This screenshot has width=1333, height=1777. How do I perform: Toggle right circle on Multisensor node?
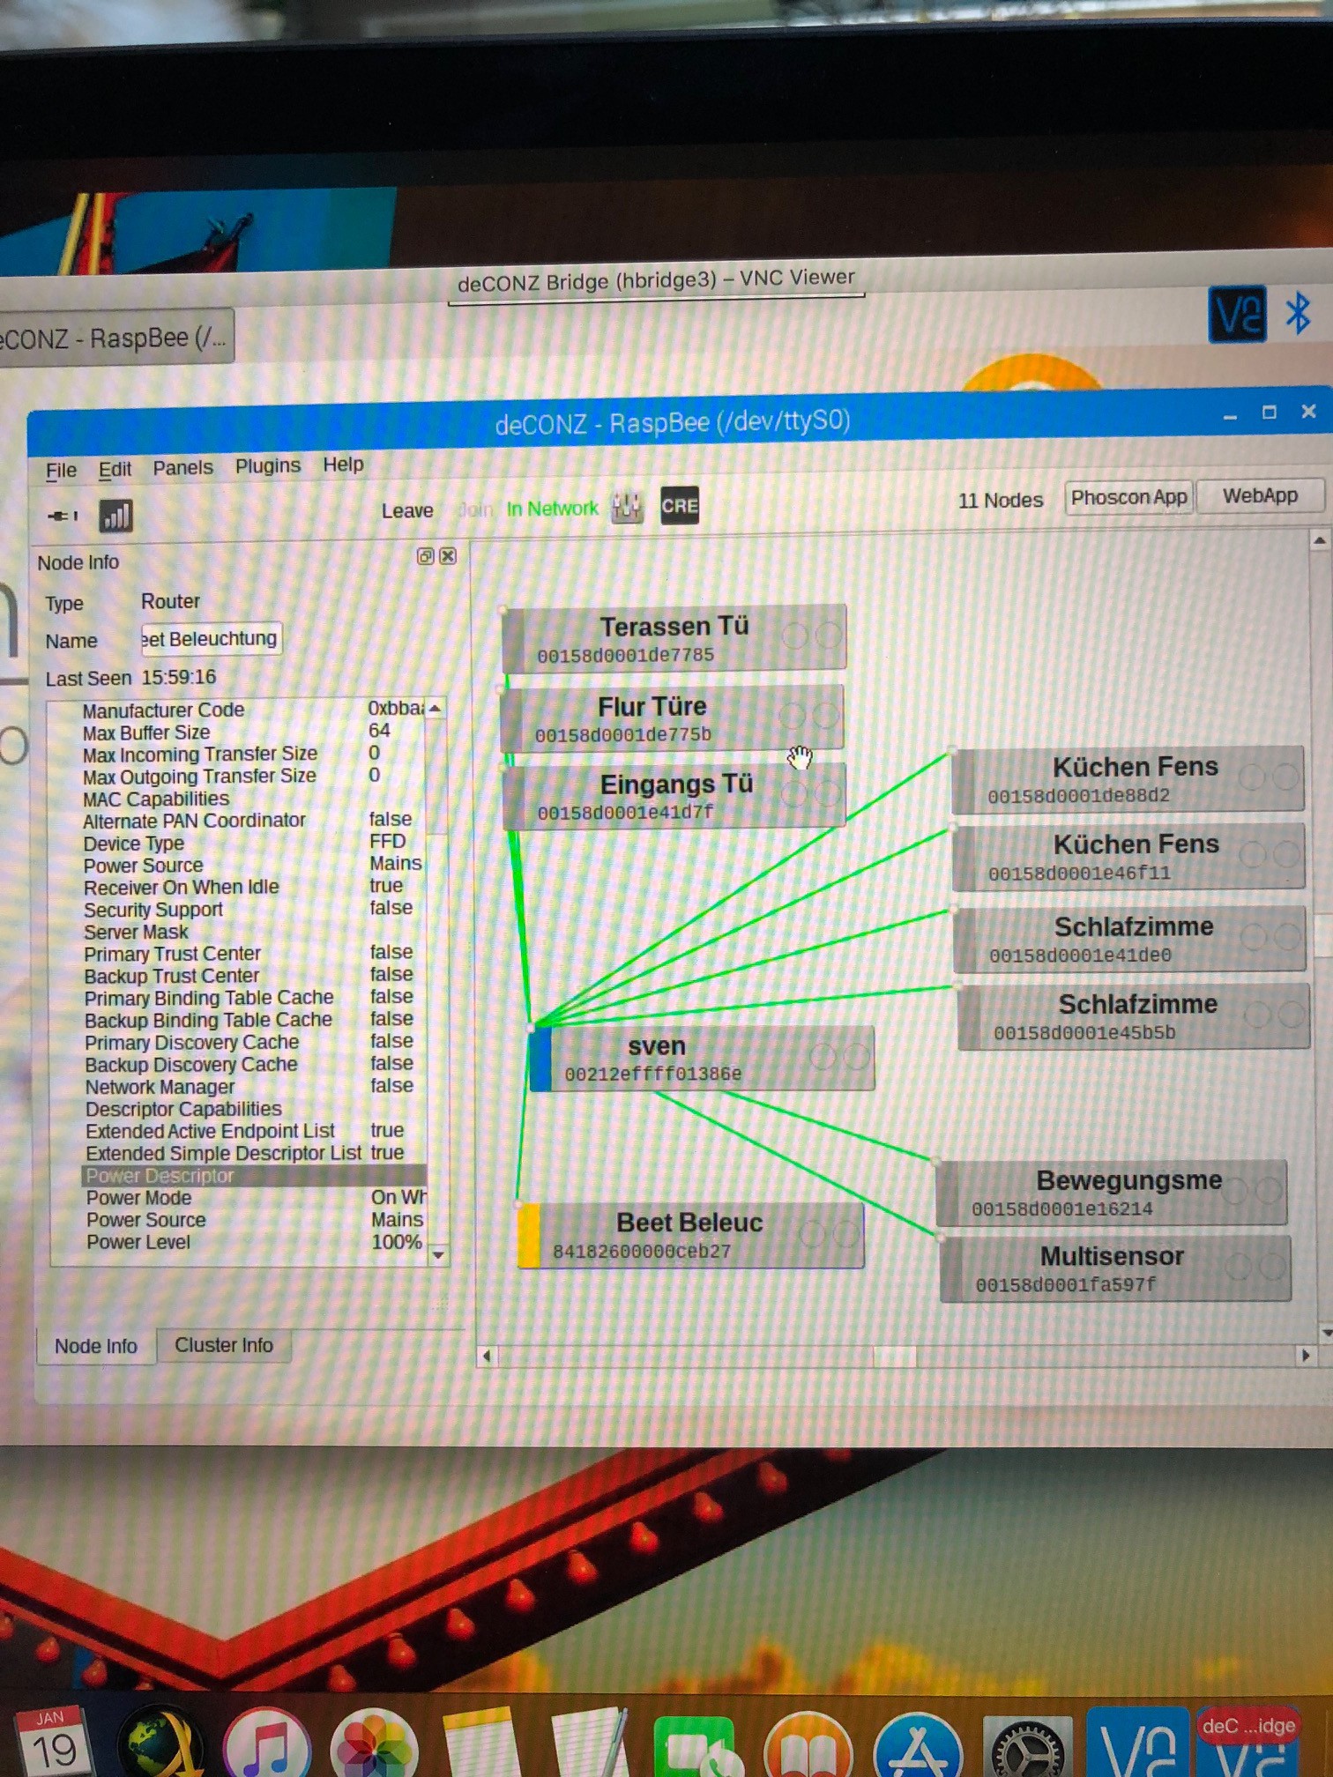point(1272,1268)
